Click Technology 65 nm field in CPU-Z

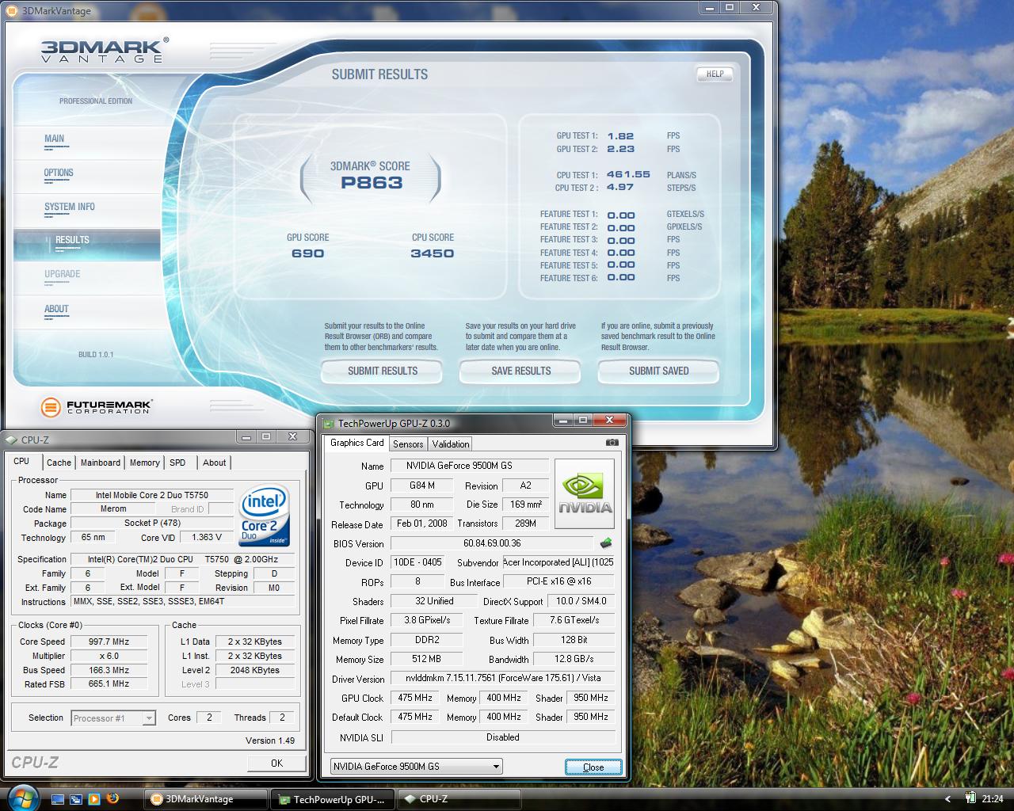[93, 537]
